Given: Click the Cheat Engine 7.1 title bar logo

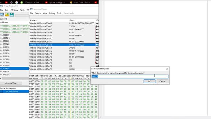Looking at the screenshot, I should tap(1, 6).
